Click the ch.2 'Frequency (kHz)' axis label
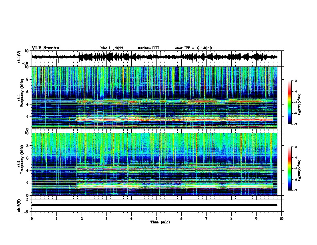The height and width of the screenshot is (245, 317). [22, 159]
